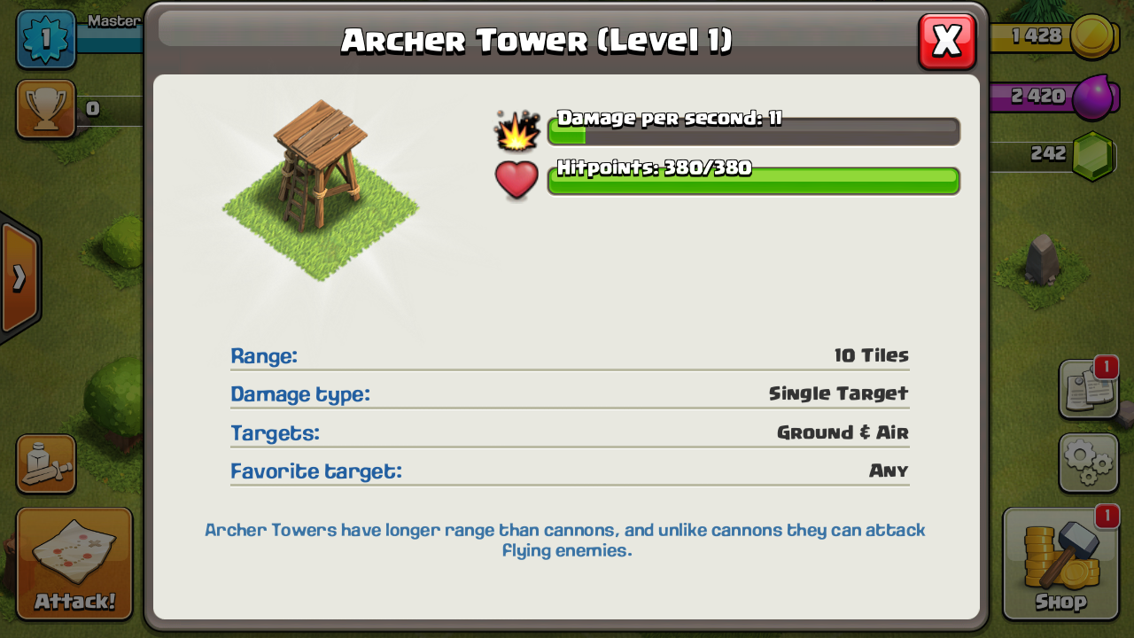The width and height of the screenshot is (1134, 638).
Task: Open the army camp troop icon
Action: pyautogui.click(x=46, y=463)
